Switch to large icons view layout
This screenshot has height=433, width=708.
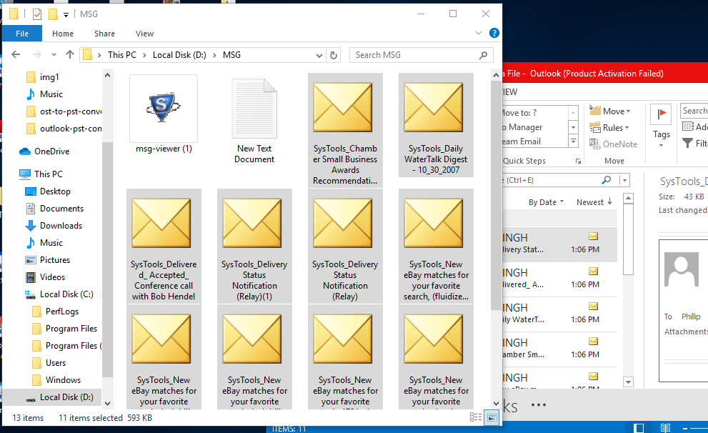(492, 417)
